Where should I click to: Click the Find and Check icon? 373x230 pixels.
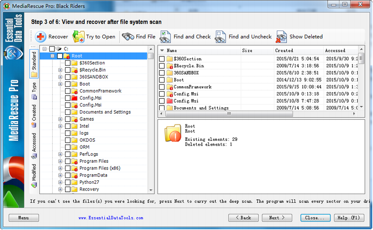pyautogui.click(x=165, y=37)
